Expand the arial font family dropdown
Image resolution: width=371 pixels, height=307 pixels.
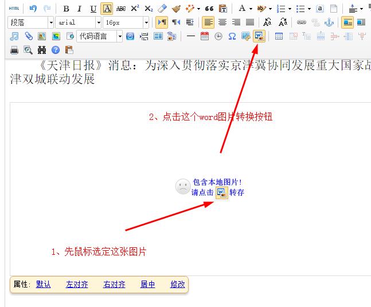pyautogui.click(x=79, y=22)
